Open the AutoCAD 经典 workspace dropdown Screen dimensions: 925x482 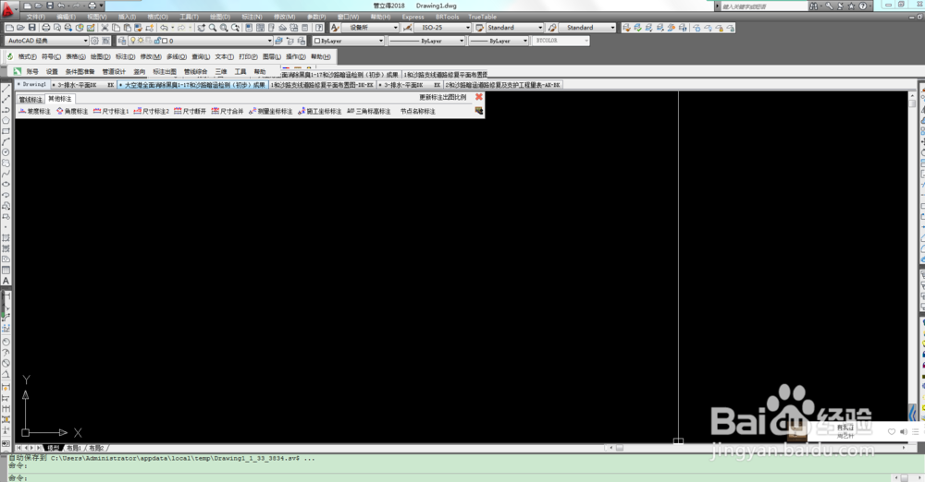coord(46,41)
